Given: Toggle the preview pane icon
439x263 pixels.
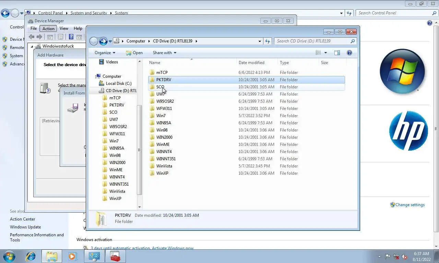Looking at the screenshot, I should pos(337,53).
